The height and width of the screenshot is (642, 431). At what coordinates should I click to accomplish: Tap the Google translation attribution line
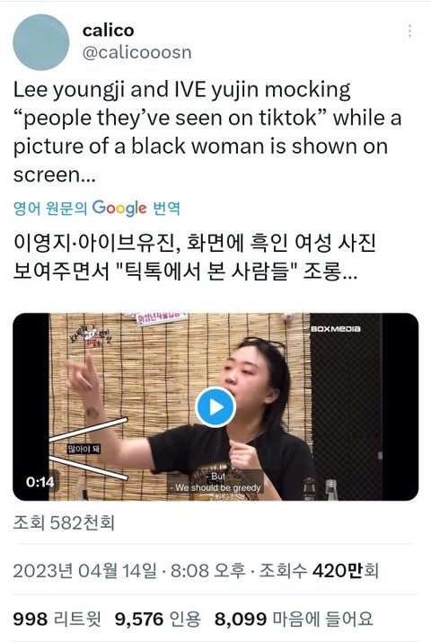[x=96, y=209]
